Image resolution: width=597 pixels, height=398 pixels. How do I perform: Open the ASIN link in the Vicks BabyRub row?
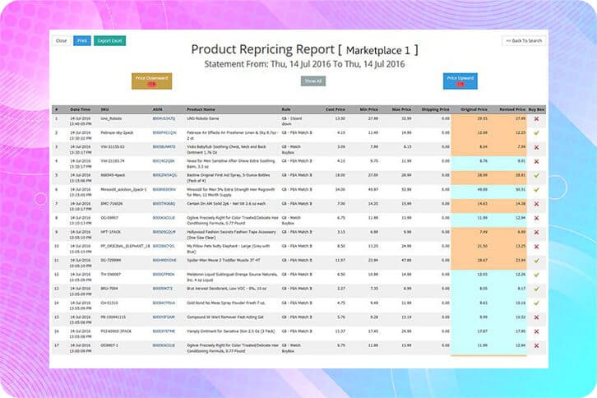tap(164, 147)
